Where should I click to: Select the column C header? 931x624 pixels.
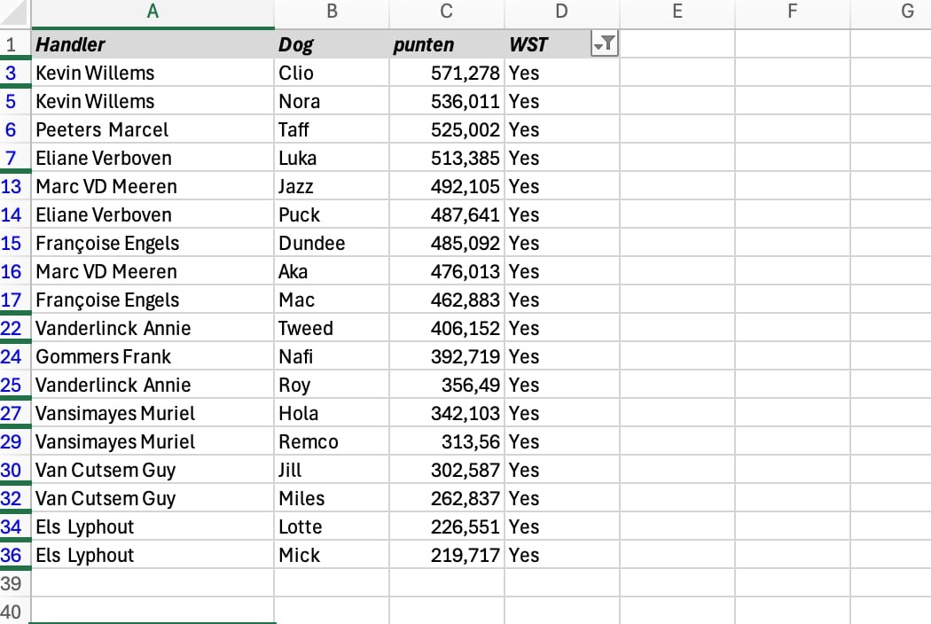coord(446,12)
